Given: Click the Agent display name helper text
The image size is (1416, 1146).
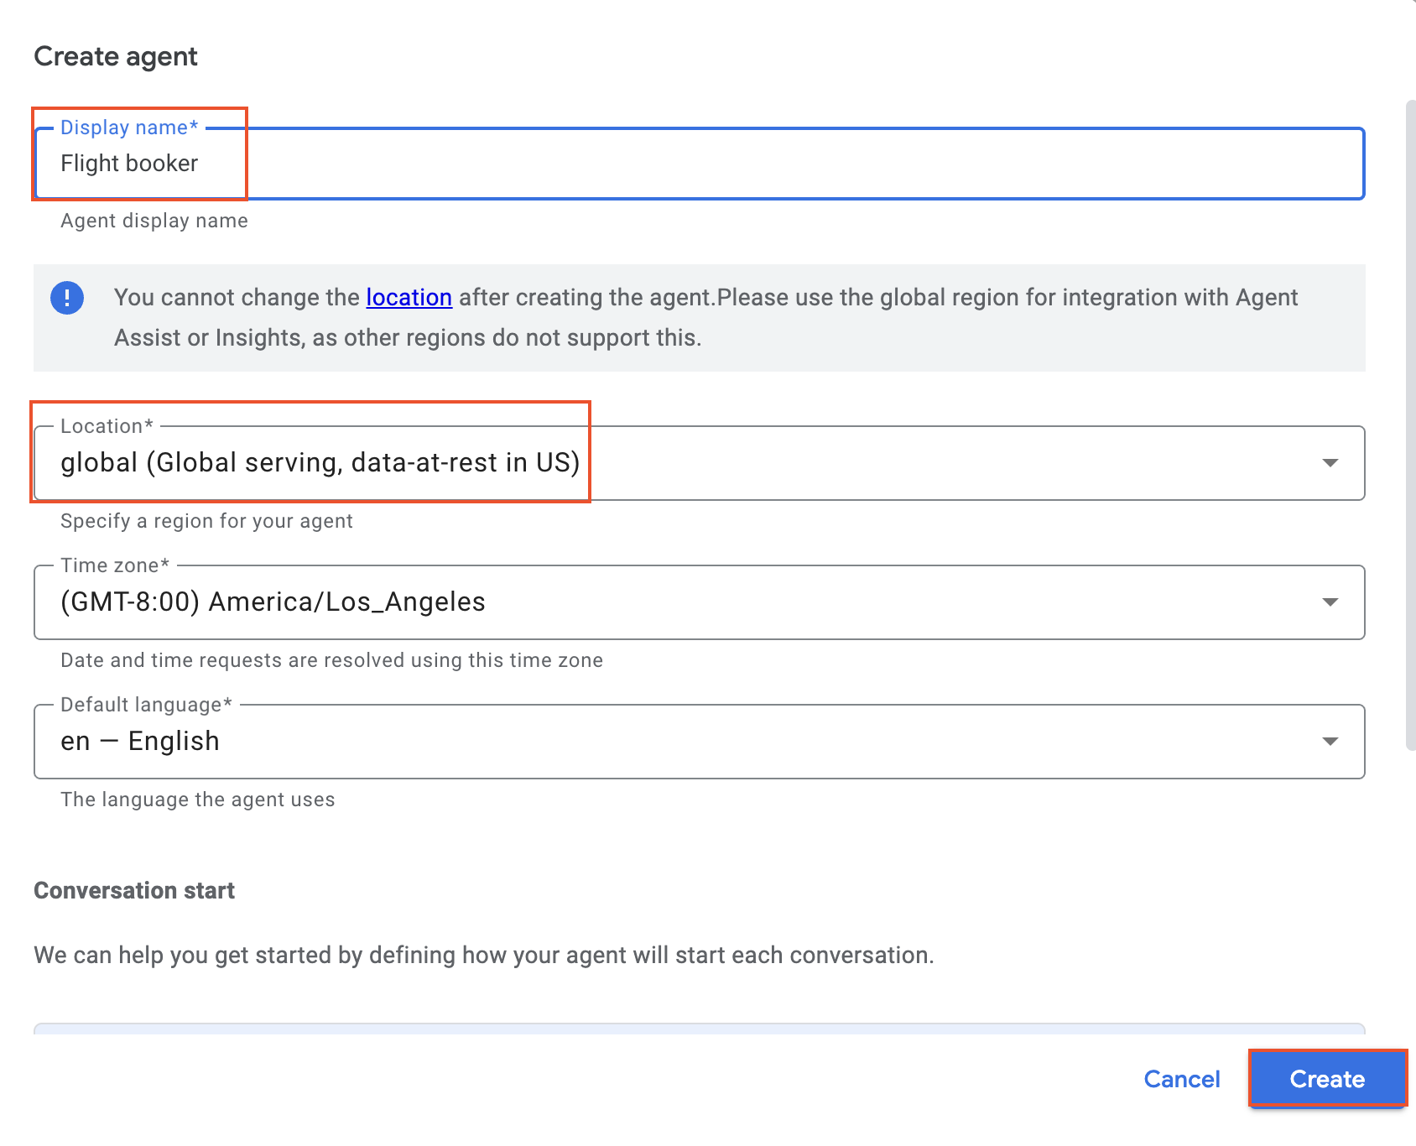Looking at the screenshot, I should point(154,221).
